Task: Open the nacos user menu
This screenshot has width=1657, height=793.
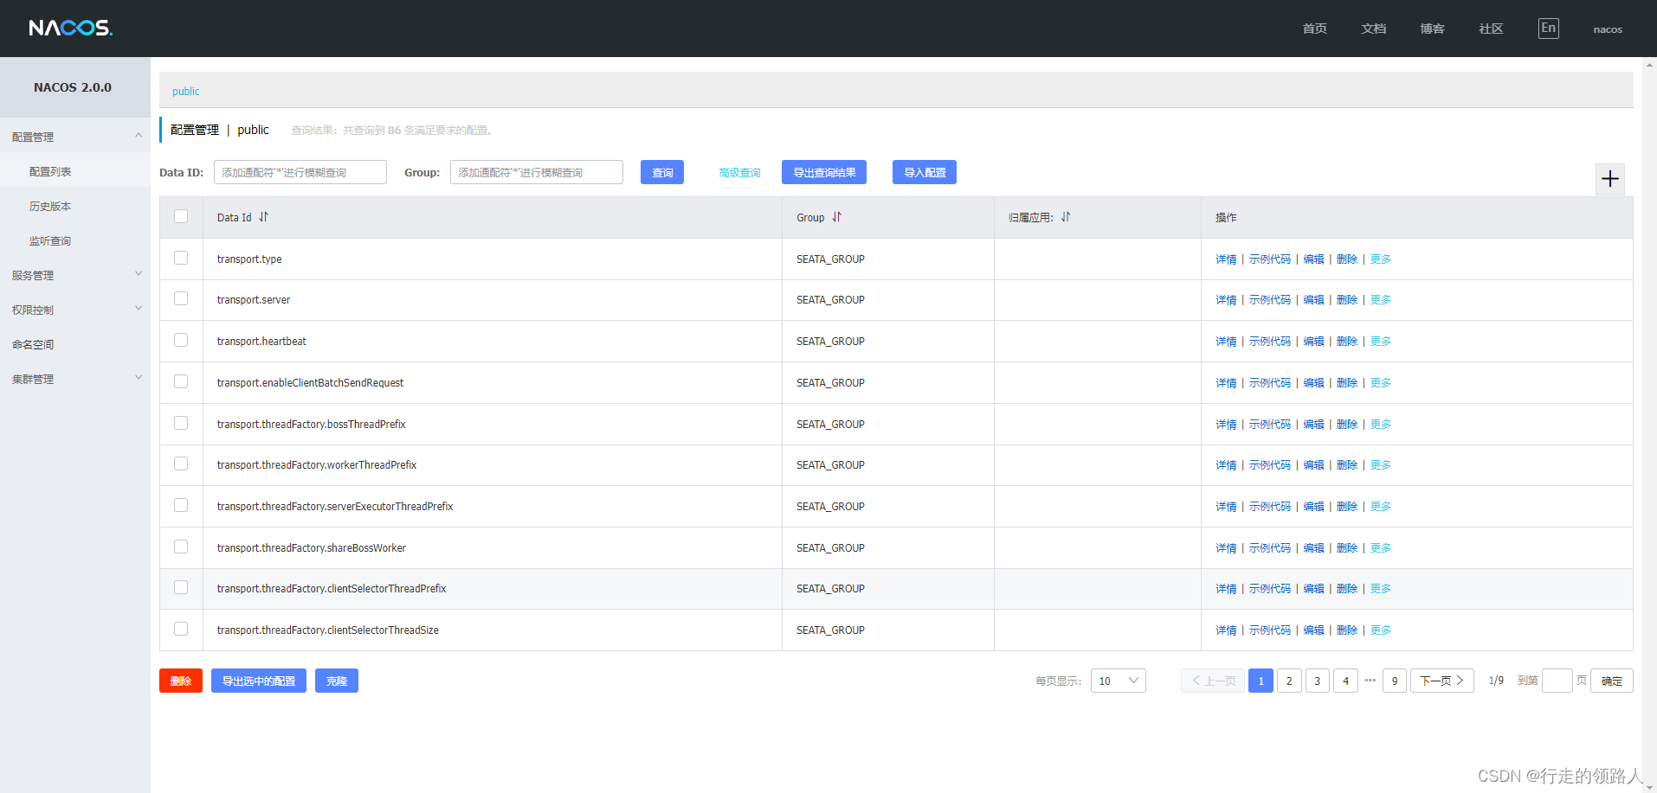Action: tap(1608, 29)
